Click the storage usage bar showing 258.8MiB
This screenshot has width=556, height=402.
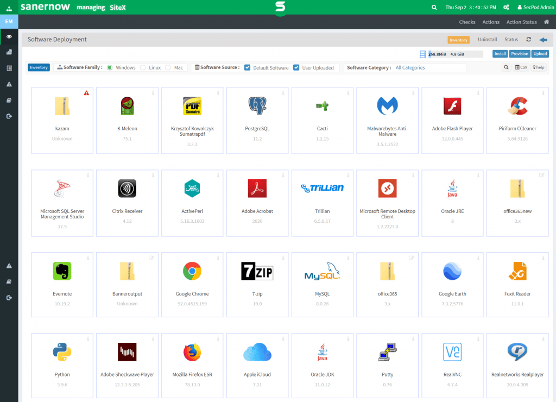456,54
